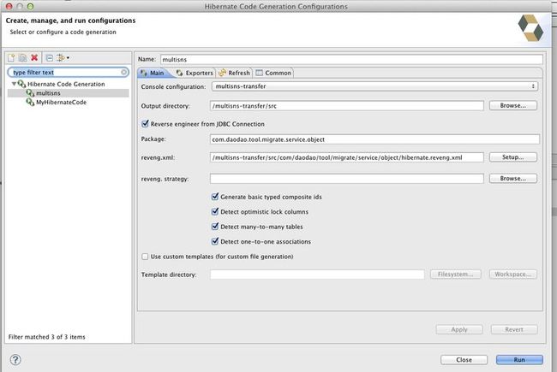Toggle Generate basic typed composite ids

[215, 197]
